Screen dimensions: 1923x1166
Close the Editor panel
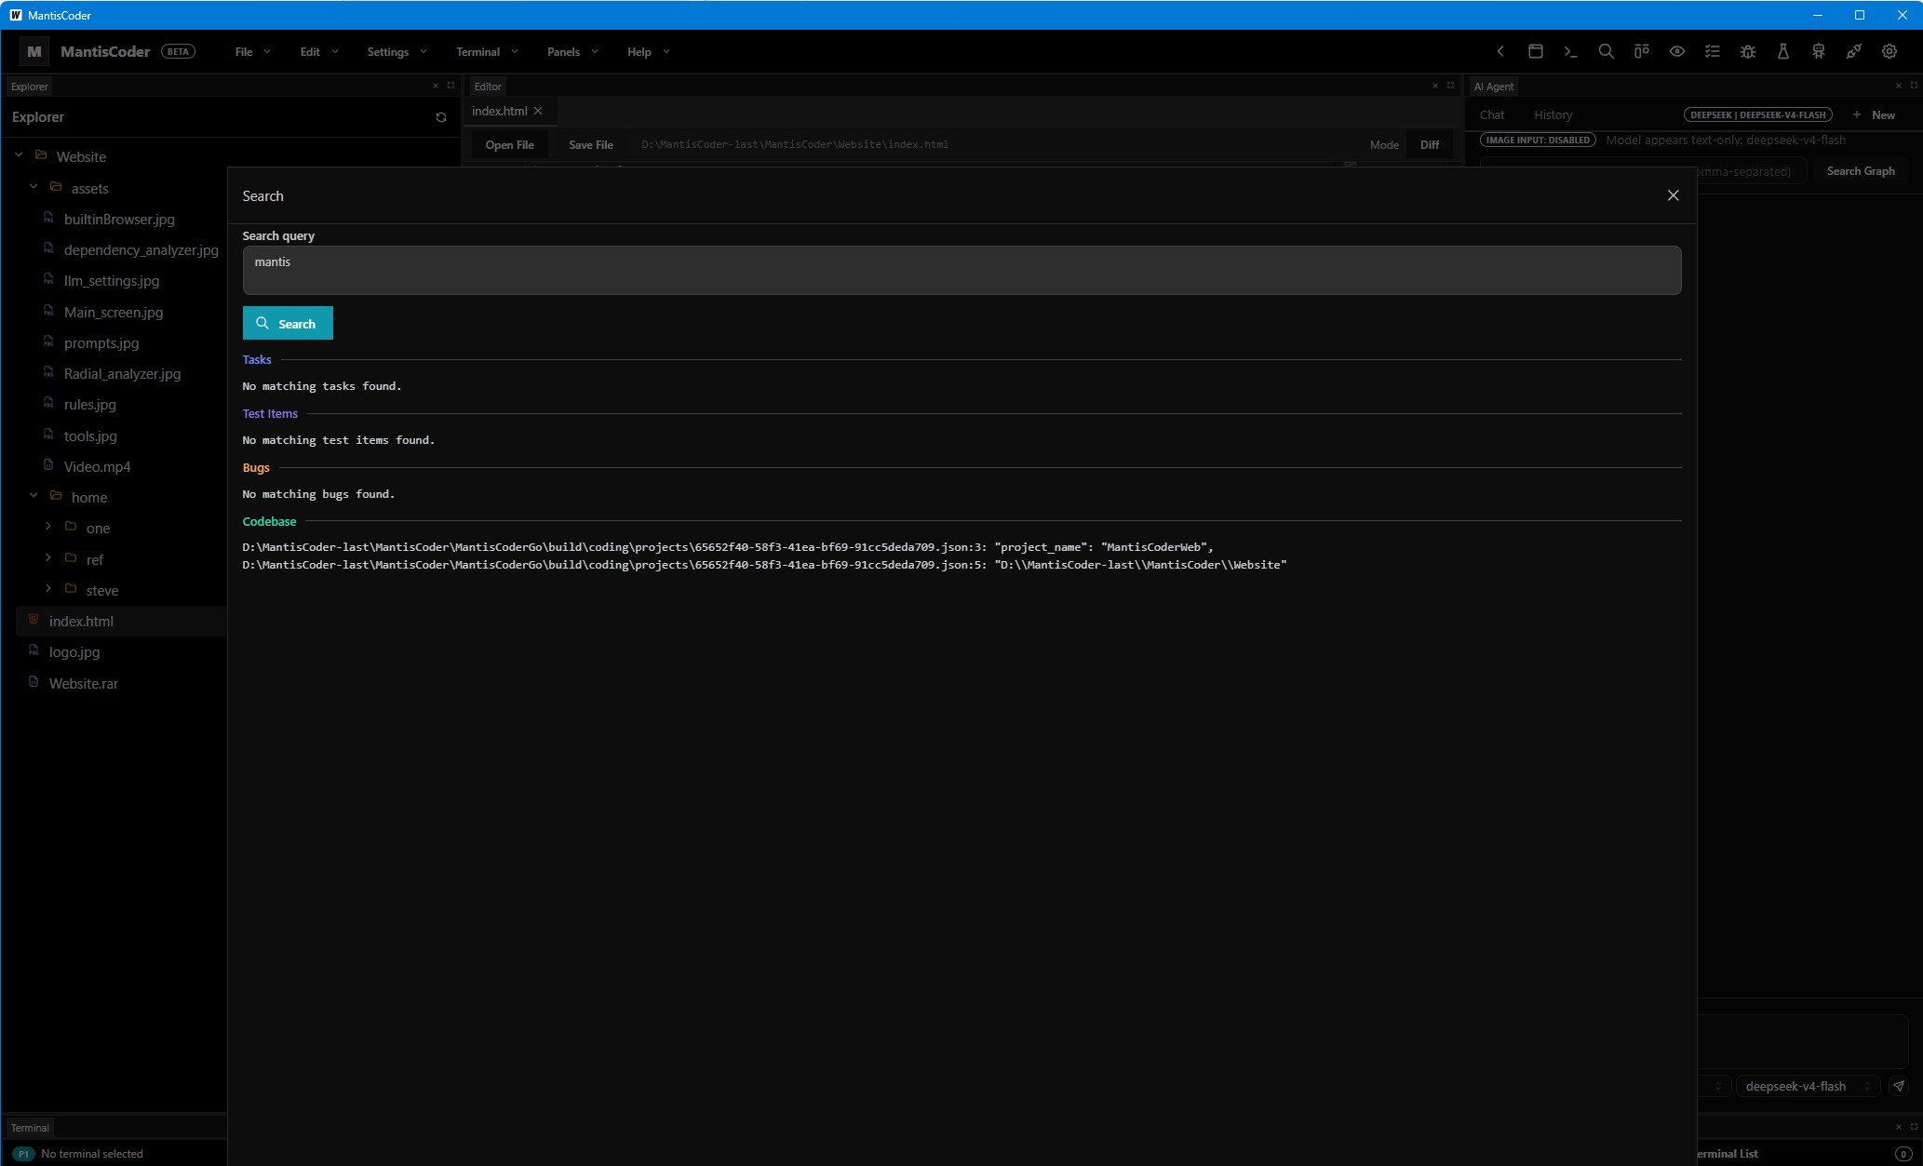coord(1434,86)
